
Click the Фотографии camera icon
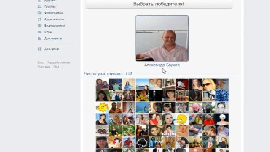(x=39, y=13)
